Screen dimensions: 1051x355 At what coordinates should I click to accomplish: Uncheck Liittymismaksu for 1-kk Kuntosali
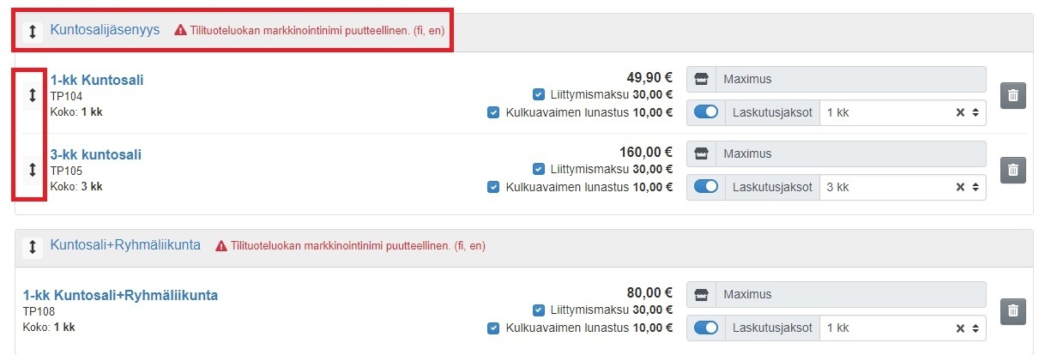[x=538, y=94]
